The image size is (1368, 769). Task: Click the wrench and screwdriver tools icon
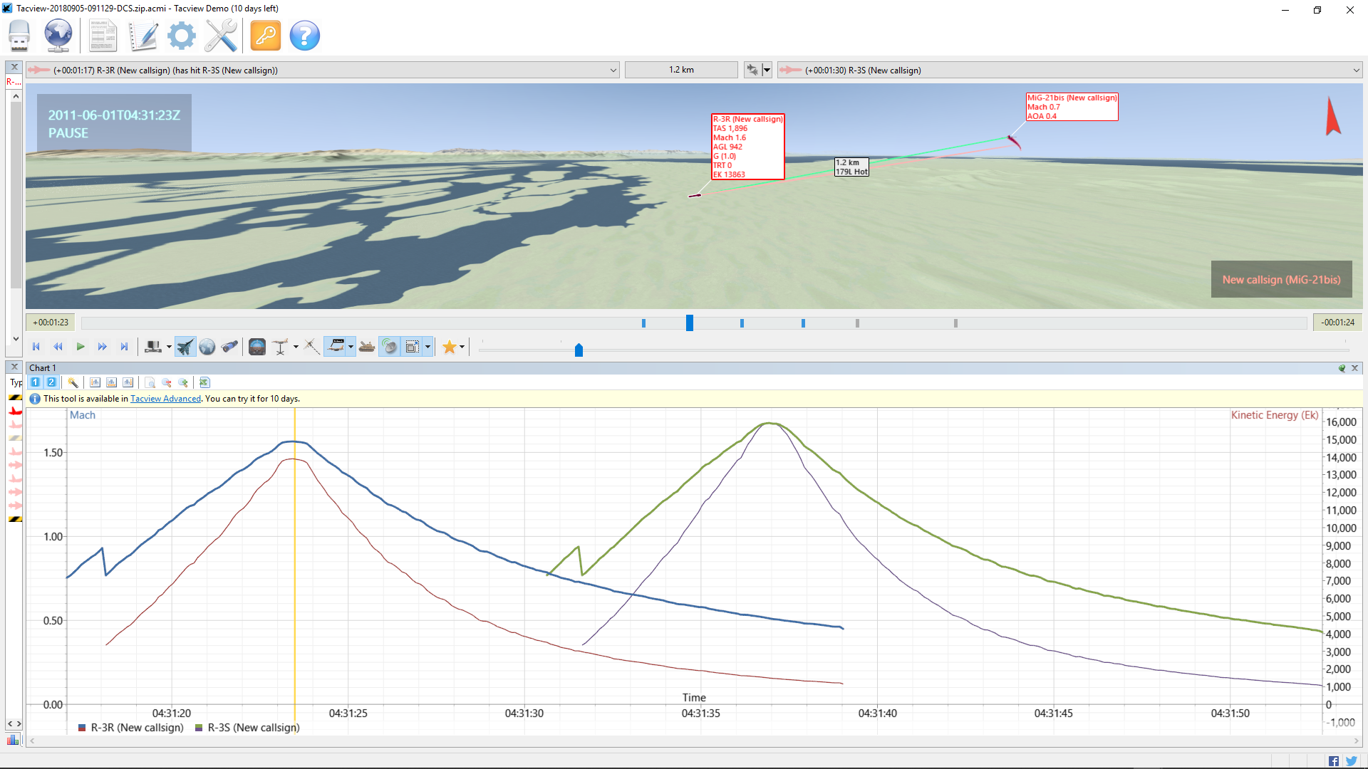tap(221, 36)
